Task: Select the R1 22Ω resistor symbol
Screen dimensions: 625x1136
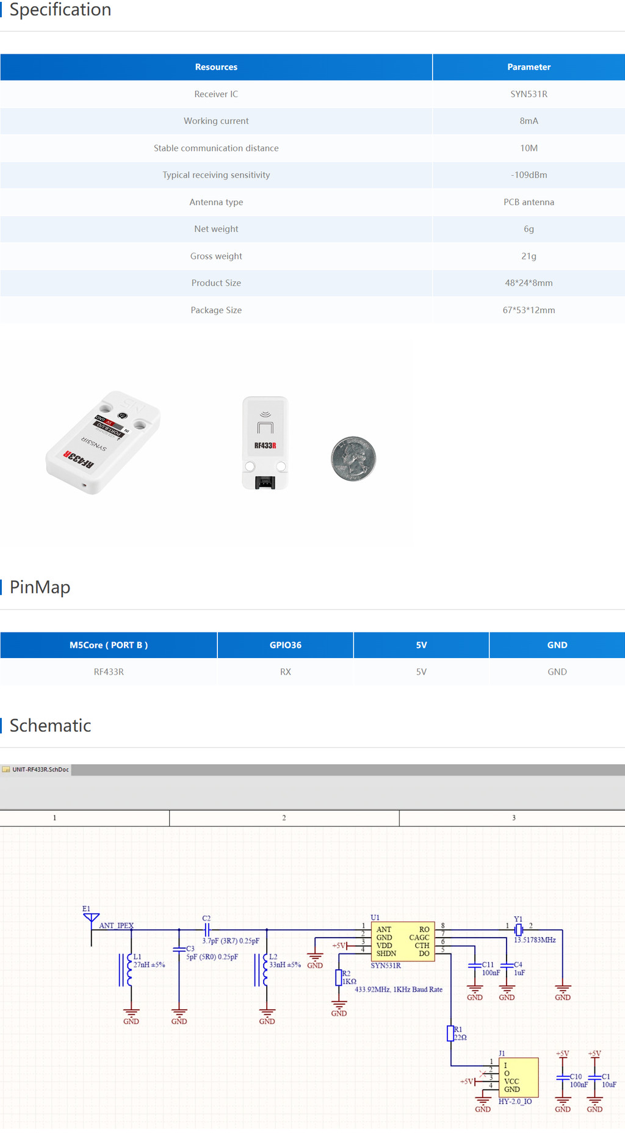Action: [x=450, y=1033]
